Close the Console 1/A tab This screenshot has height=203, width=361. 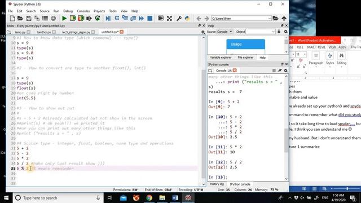click(235, 70)
